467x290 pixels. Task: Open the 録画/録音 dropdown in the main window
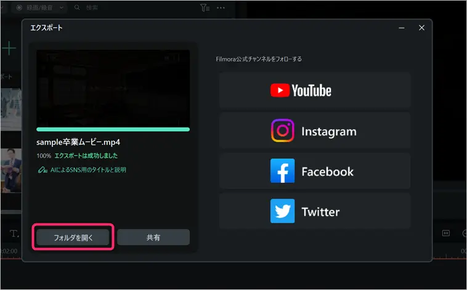coord(40,8)
